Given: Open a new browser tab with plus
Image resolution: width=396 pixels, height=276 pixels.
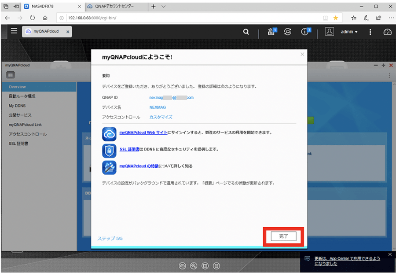Looking at the screenshot, I should [x=153, y=7].
